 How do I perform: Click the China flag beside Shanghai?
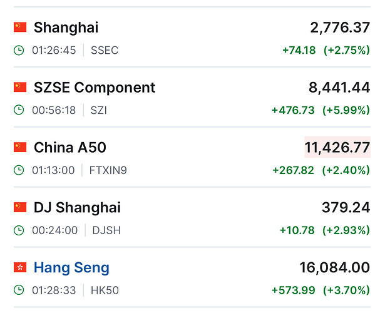(x=20, y=28)
